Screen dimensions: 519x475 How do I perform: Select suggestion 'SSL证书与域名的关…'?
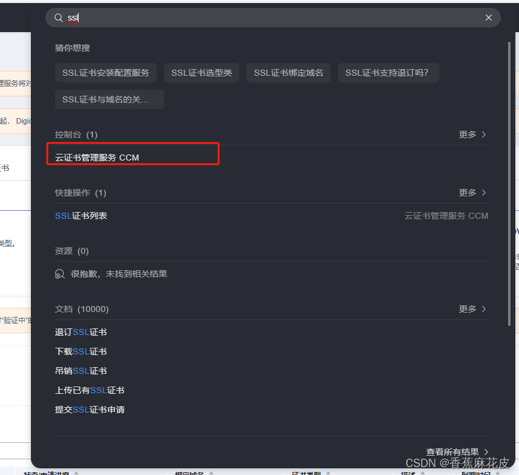tap(110, 99)
